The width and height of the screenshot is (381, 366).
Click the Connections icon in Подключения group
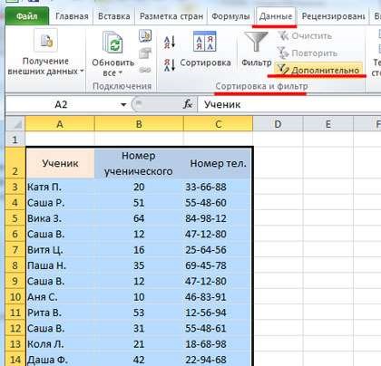[145, 35]
